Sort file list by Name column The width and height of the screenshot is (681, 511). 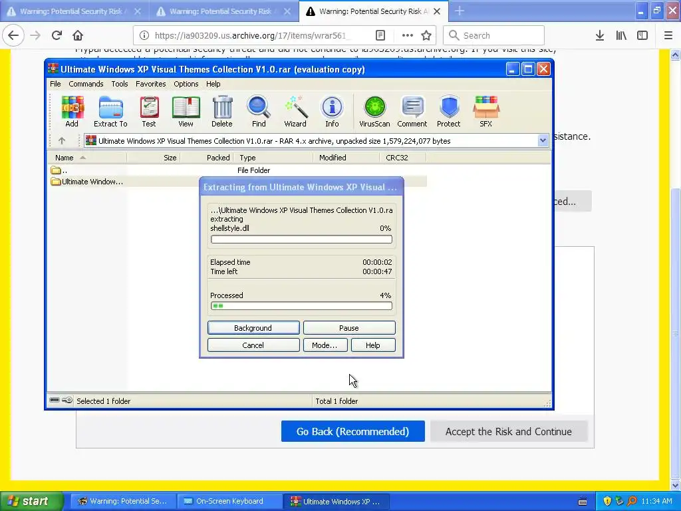point(87,158)
